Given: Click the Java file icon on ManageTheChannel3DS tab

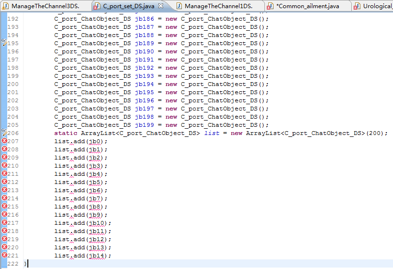Looking at the screenshot, I should (5, 6).
